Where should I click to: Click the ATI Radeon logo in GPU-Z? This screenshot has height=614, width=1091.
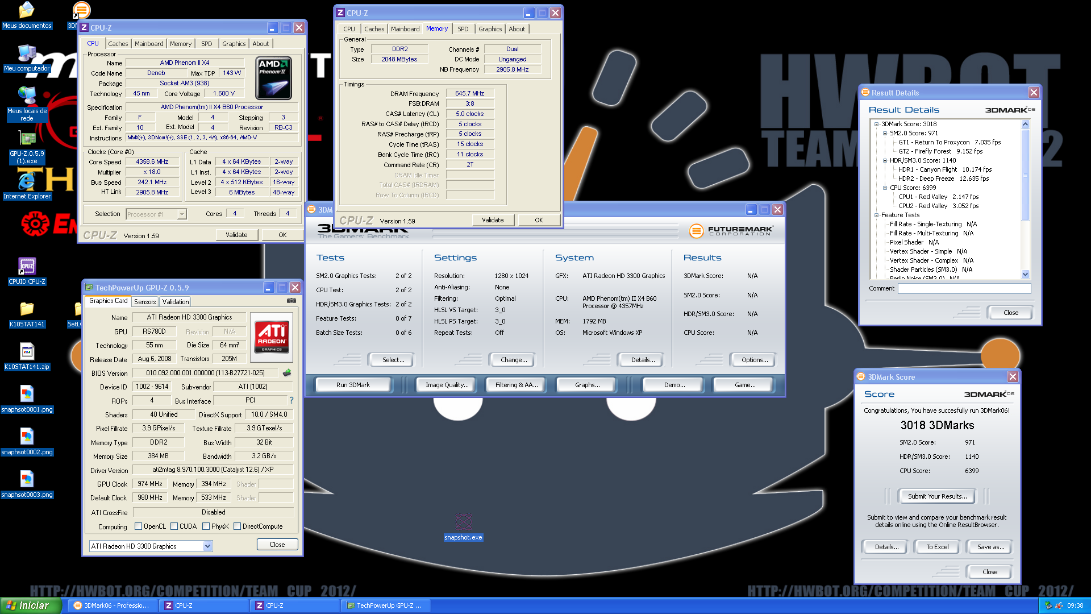point(272,337)
